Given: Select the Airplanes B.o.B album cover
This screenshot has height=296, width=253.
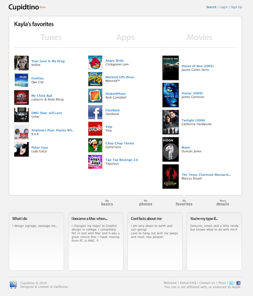Looking at the screenshot, I should coord(22,132).
